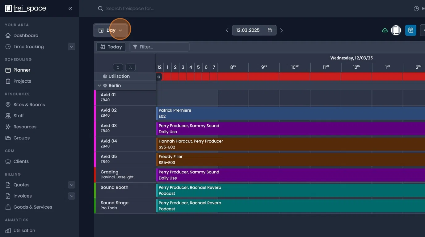Toggle the row expand control above Utilisation

coord(117,67)
